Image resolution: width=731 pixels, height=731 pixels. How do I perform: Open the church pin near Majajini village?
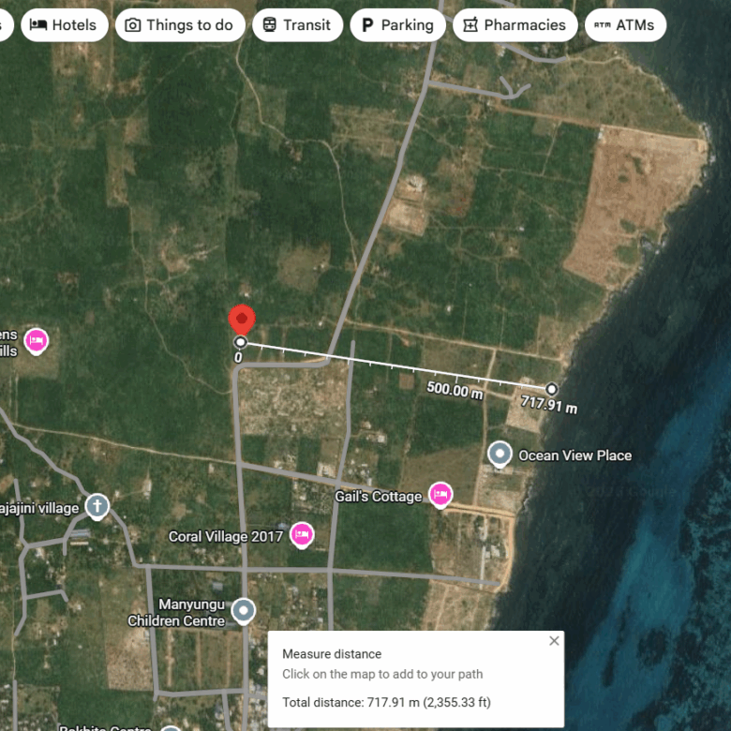(97, 507)
